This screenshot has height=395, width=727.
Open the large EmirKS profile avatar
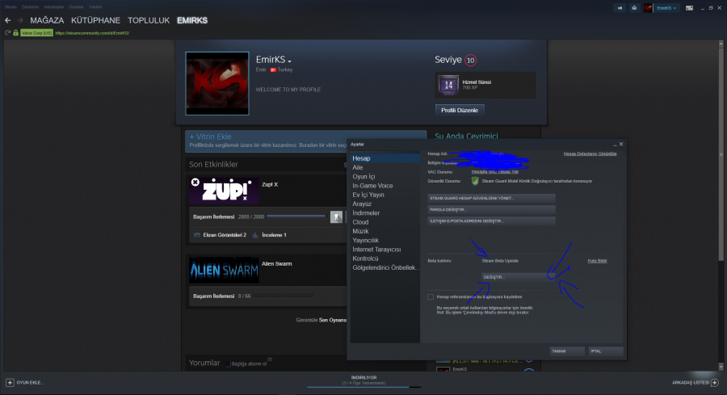(x=217, y=83)
